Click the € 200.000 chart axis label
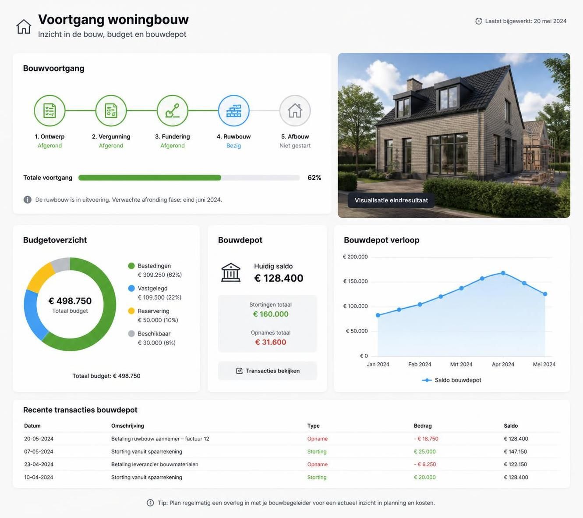The width and height of the screenshot is (583, 518). pos(355,257)
